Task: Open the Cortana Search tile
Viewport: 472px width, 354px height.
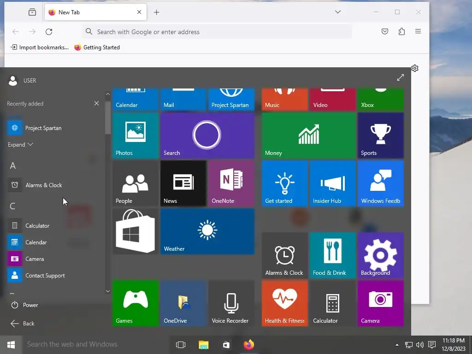Action: tap(207, 136)
